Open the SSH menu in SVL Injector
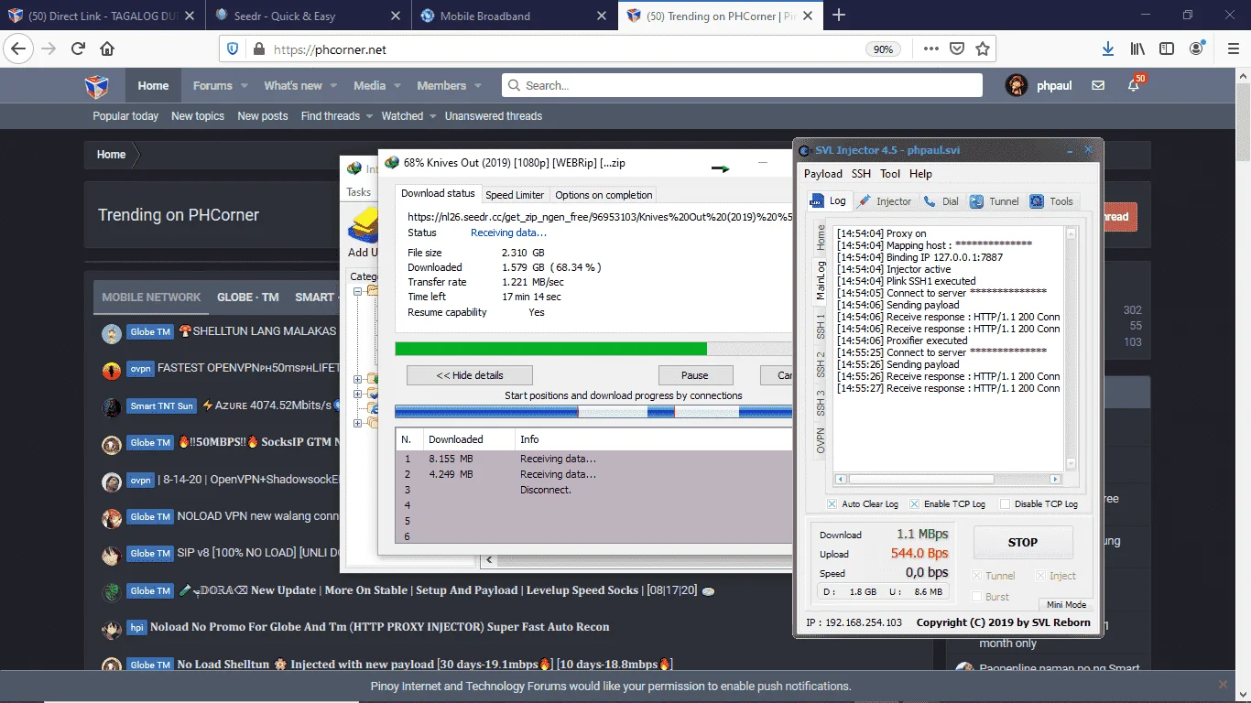1251x703 pixels. coord(861,174)
